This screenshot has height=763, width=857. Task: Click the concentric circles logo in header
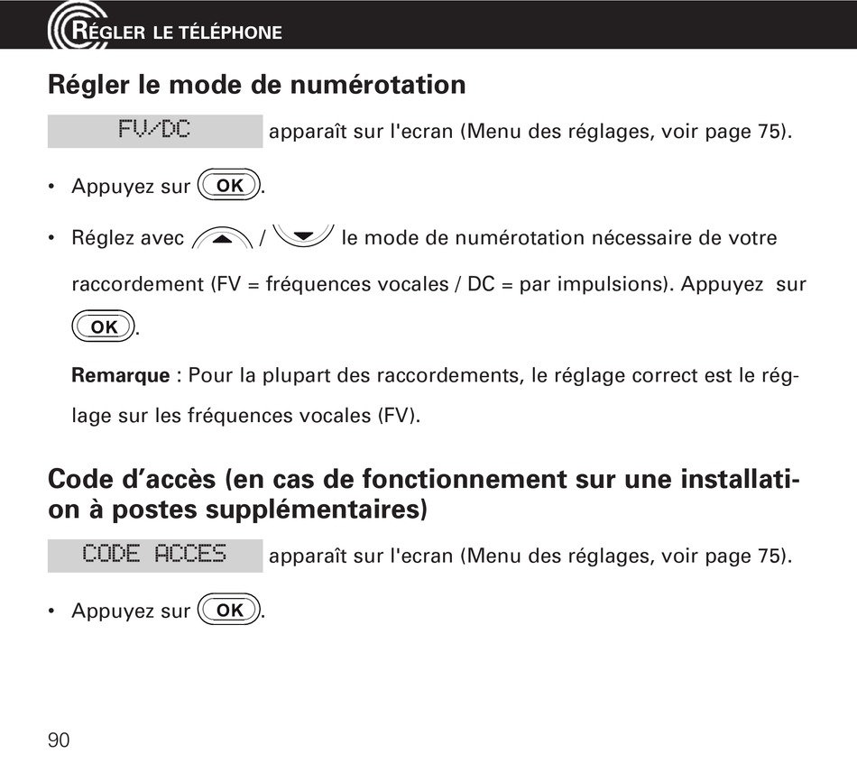click(x=77, y=25)
